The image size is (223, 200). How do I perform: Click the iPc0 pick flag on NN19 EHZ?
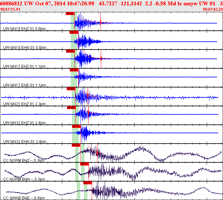click(70, 13)
